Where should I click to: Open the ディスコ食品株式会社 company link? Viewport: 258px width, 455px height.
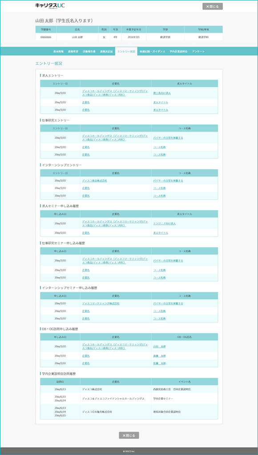coord(94,180)
